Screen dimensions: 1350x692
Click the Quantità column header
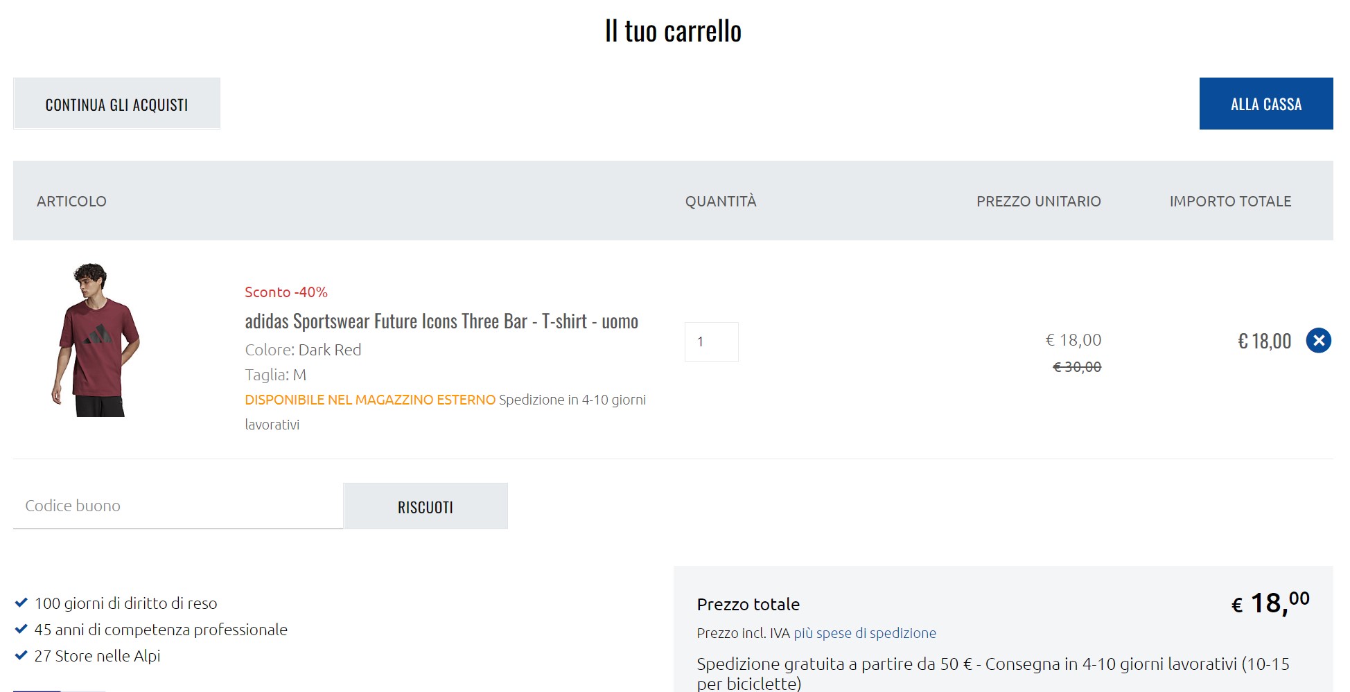pos(721,202)
